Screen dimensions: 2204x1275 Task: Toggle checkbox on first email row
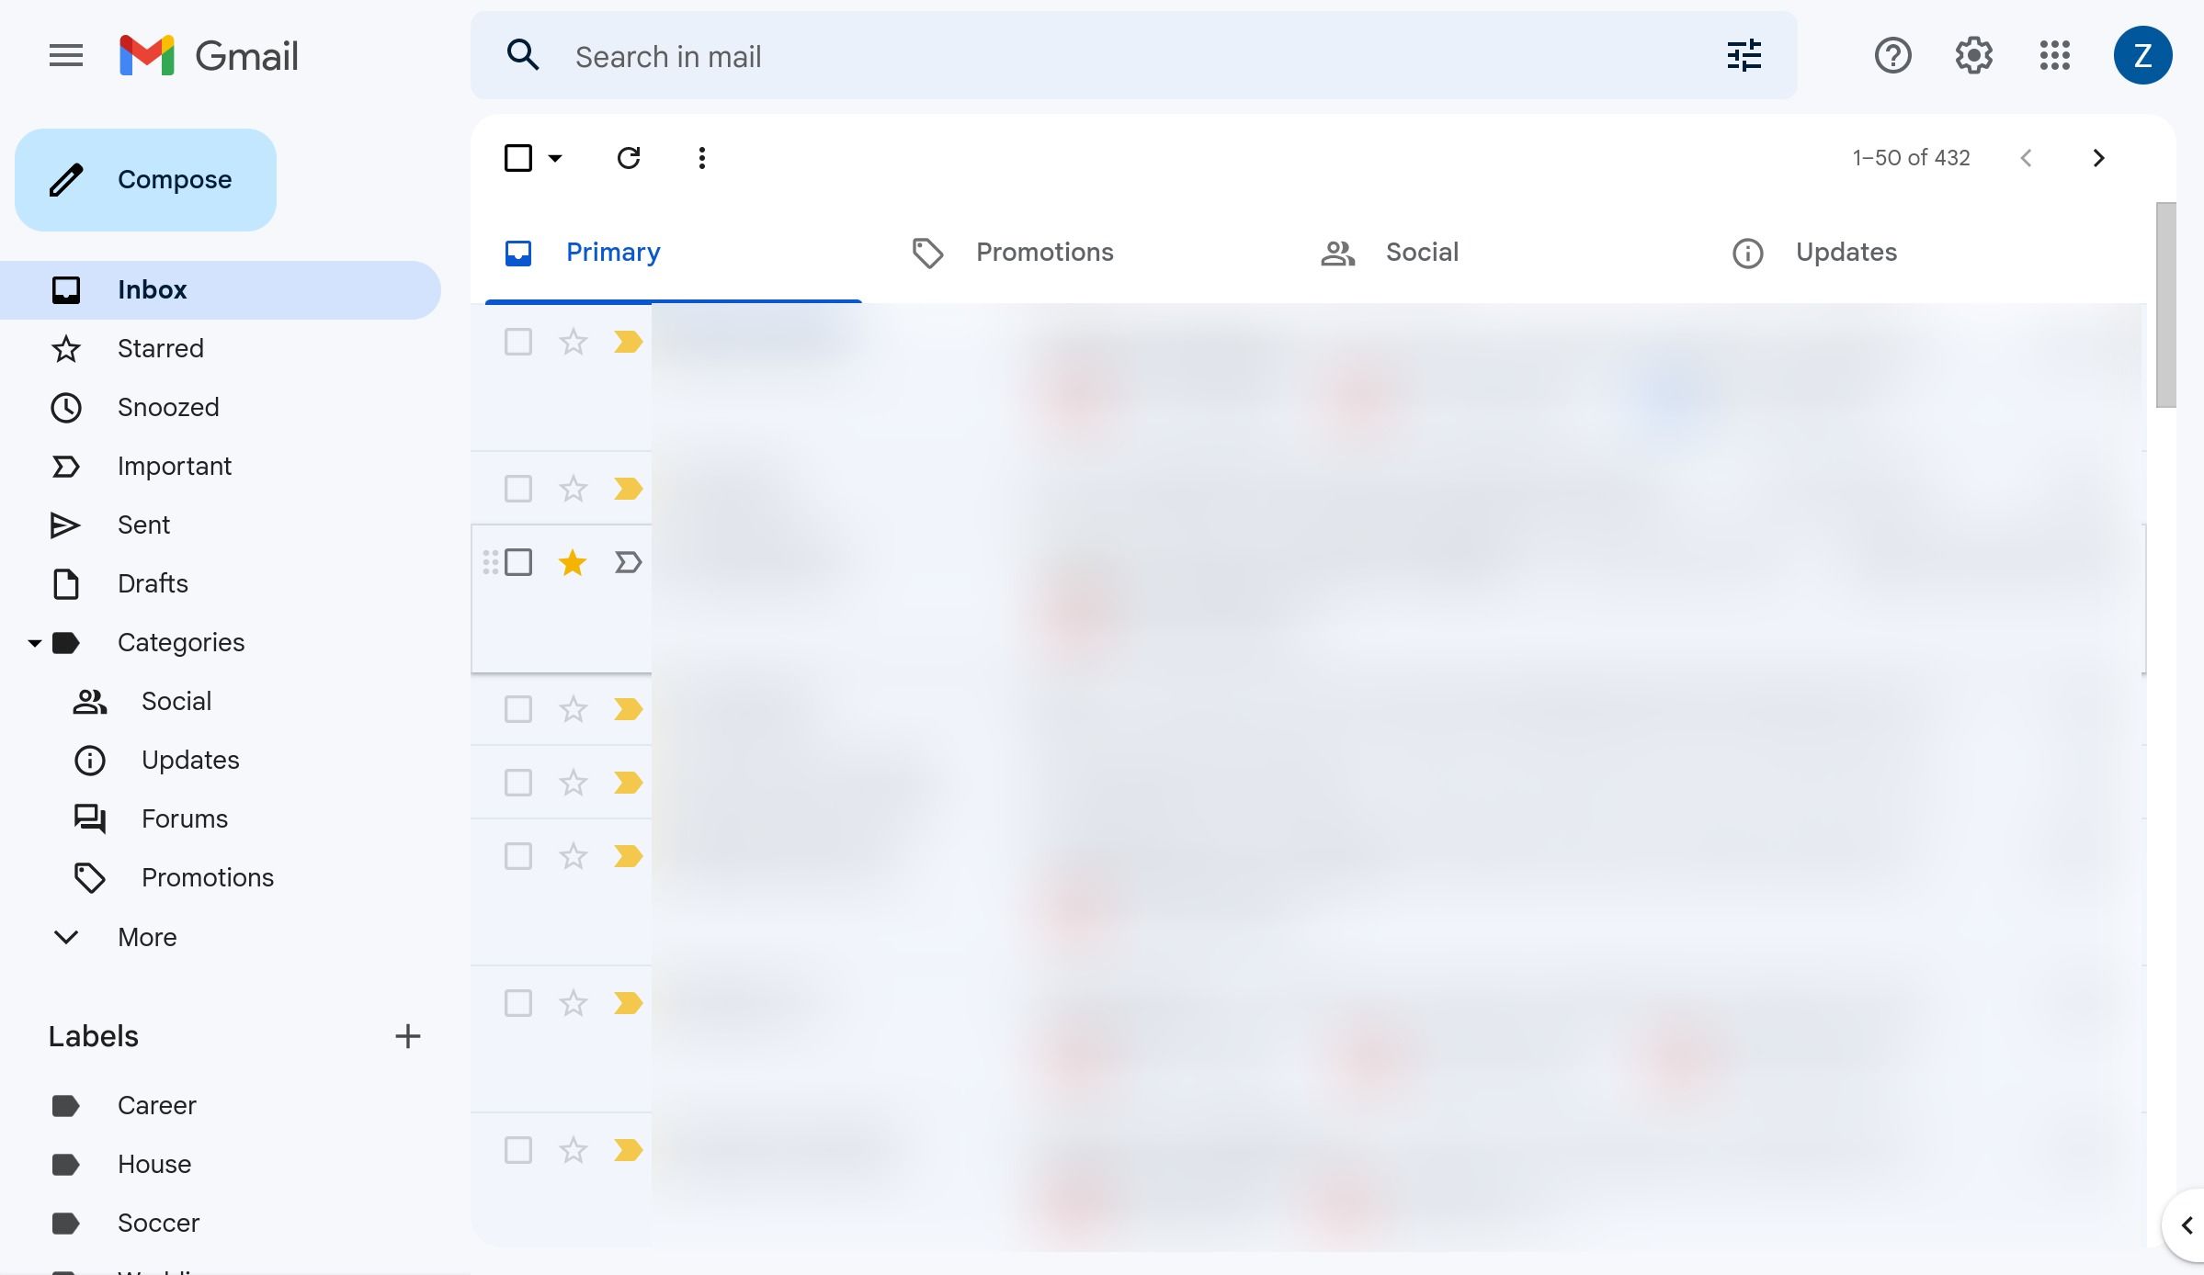517,338
